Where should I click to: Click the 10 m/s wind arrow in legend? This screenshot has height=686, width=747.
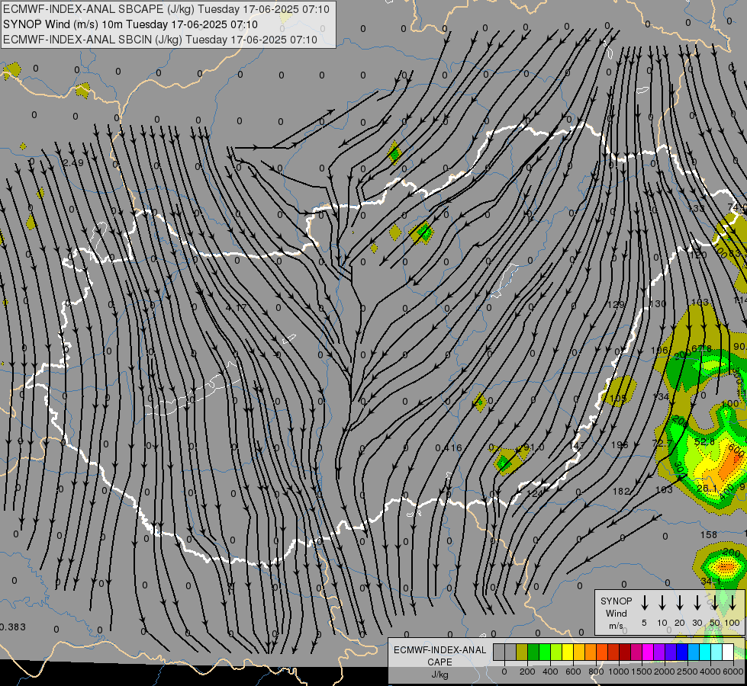(662, 603)
